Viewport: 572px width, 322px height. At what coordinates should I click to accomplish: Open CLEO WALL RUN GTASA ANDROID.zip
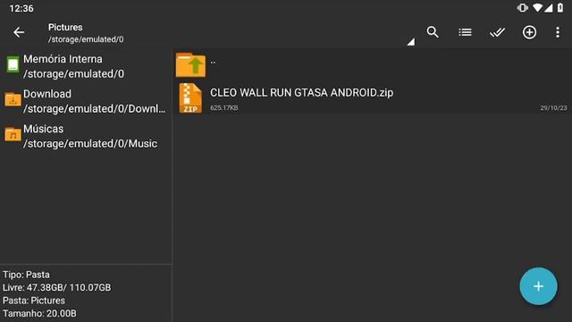[372, 98]
